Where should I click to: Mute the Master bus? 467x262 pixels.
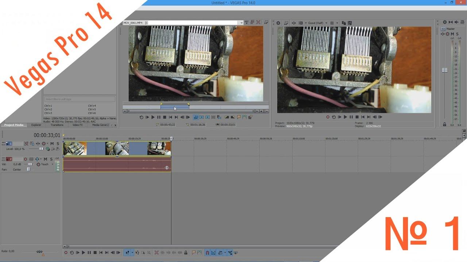pos(452,34)
